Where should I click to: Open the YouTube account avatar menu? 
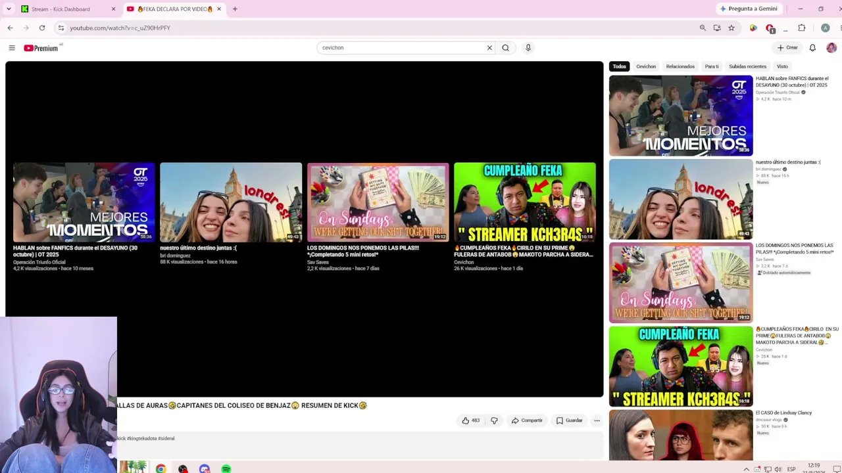(831, 48)
